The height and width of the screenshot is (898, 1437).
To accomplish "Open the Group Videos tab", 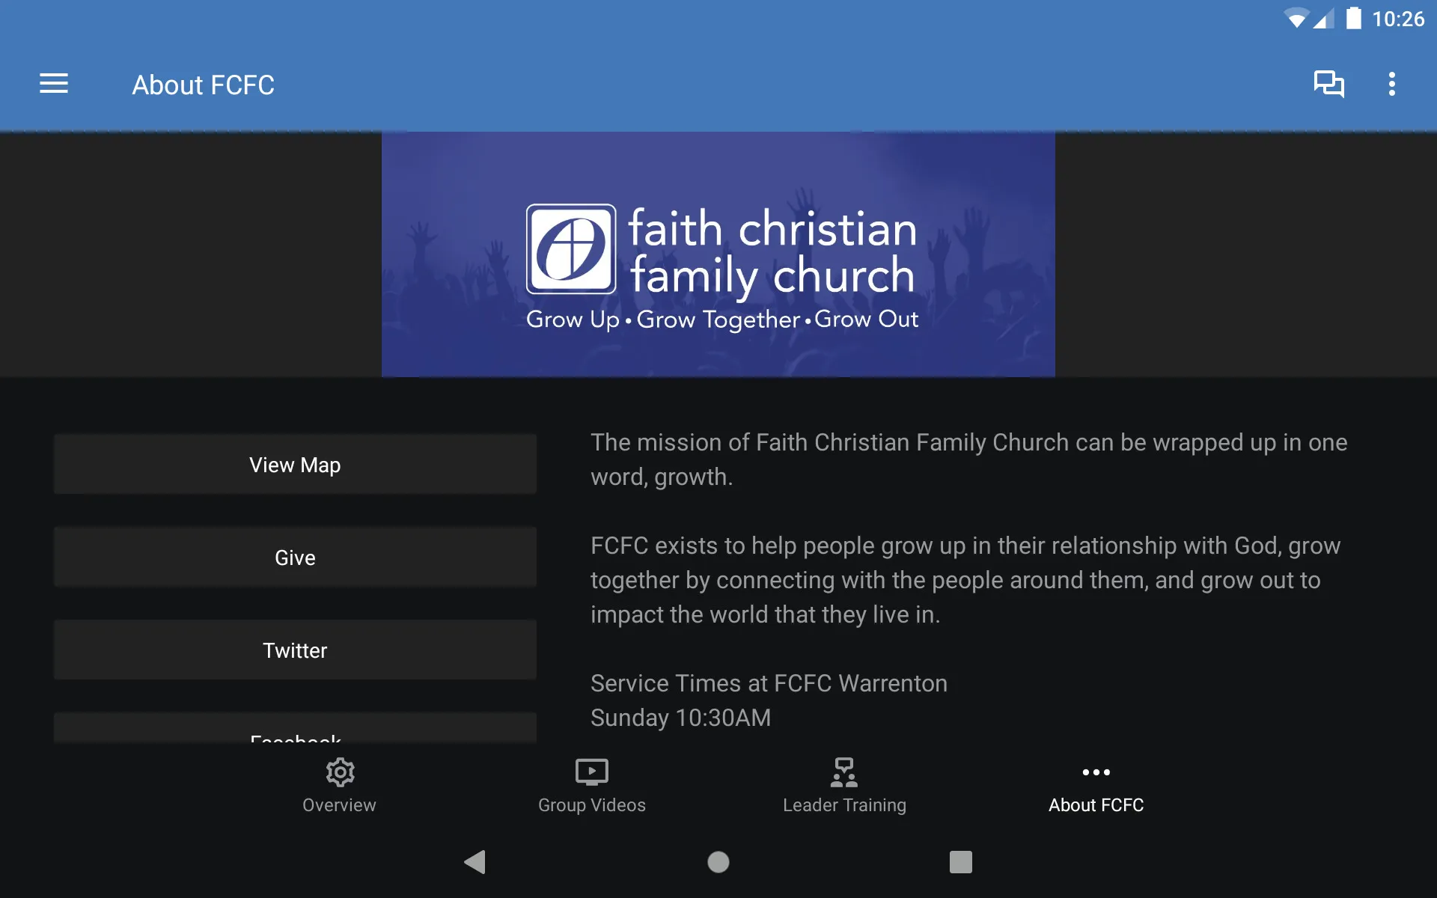I will (x=591, y=784).
